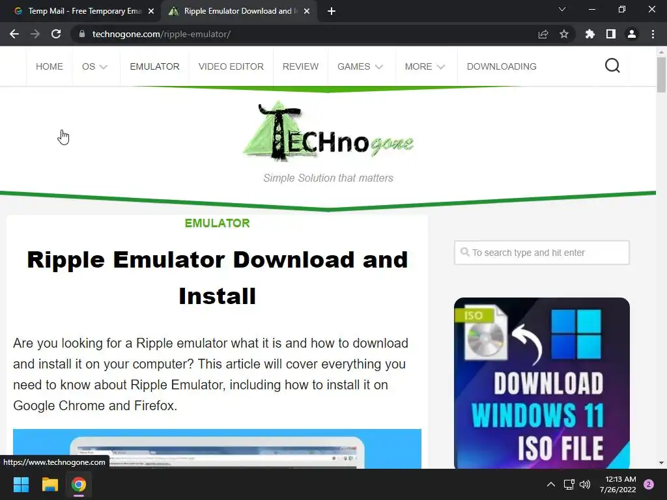667x500 pixels.
Task: Share this page via share icon
Action: (x=543, y=34)
